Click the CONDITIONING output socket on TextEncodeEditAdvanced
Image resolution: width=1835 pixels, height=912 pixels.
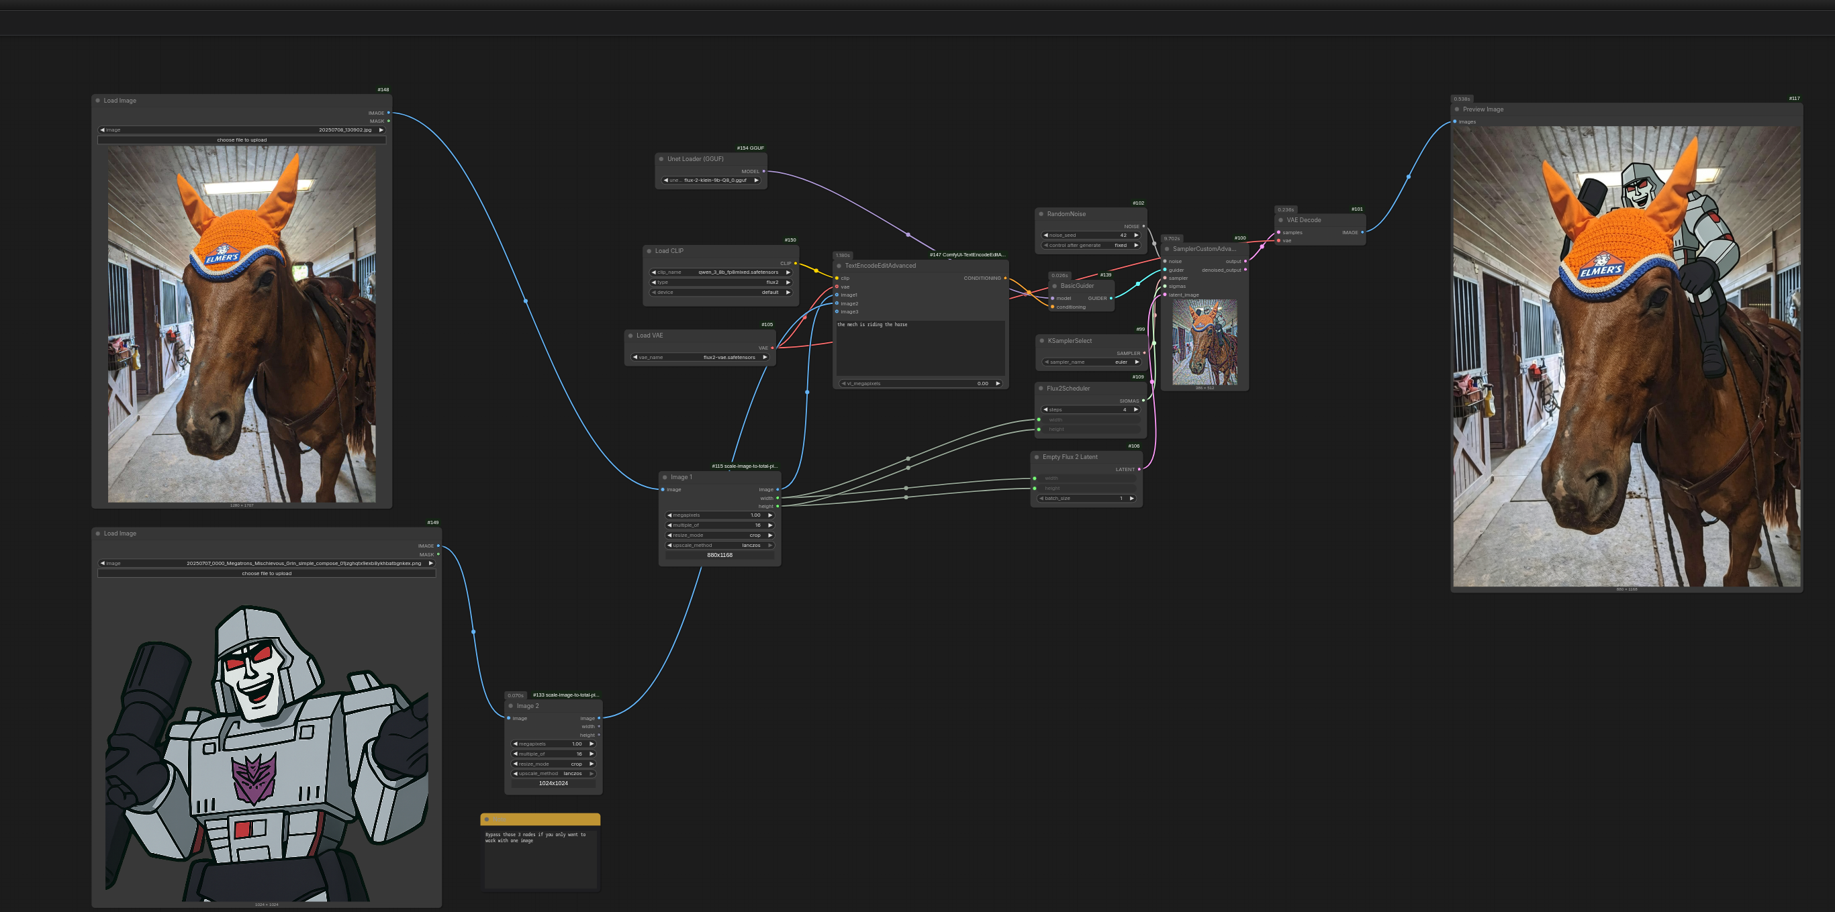click(x=1005, y=278)
